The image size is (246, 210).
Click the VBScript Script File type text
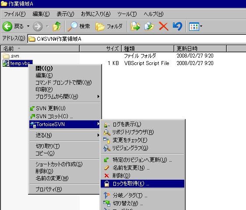tap(147, 63)
